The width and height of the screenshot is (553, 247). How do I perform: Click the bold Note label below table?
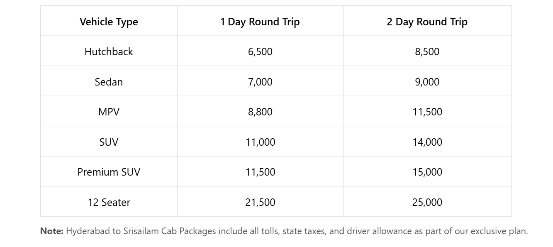click(x=51, y=231)
